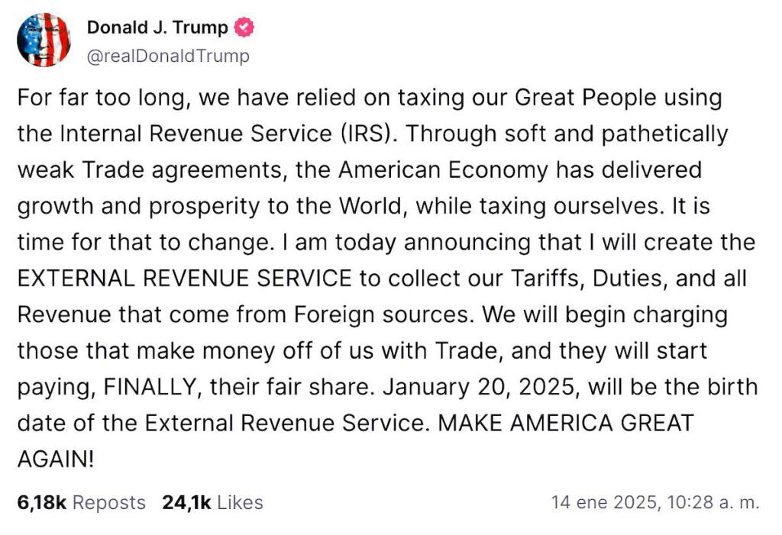
Task: Open the @realDonaldTrump handle link
Action: (x=168, y=56)
